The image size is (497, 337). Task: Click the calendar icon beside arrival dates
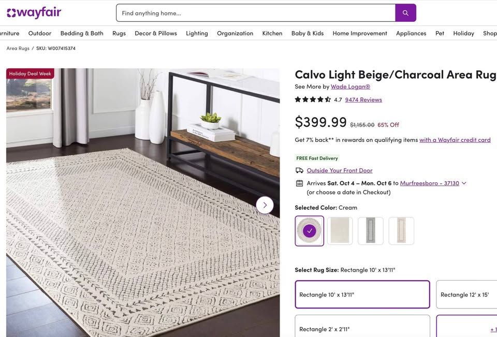click(x=299, y=183)
